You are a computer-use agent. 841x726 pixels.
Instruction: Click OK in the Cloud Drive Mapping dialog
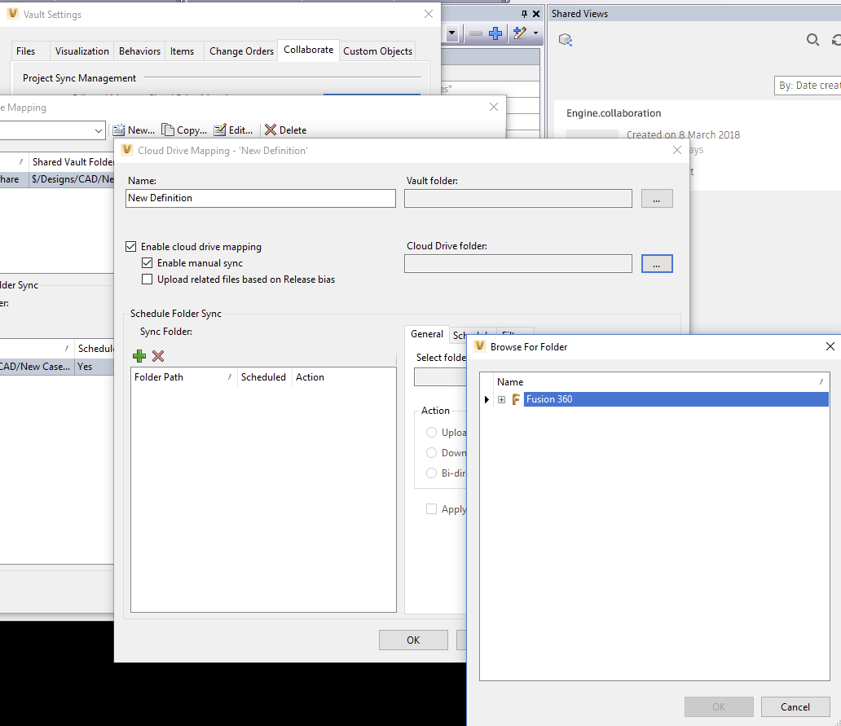(x=413, y=640)
